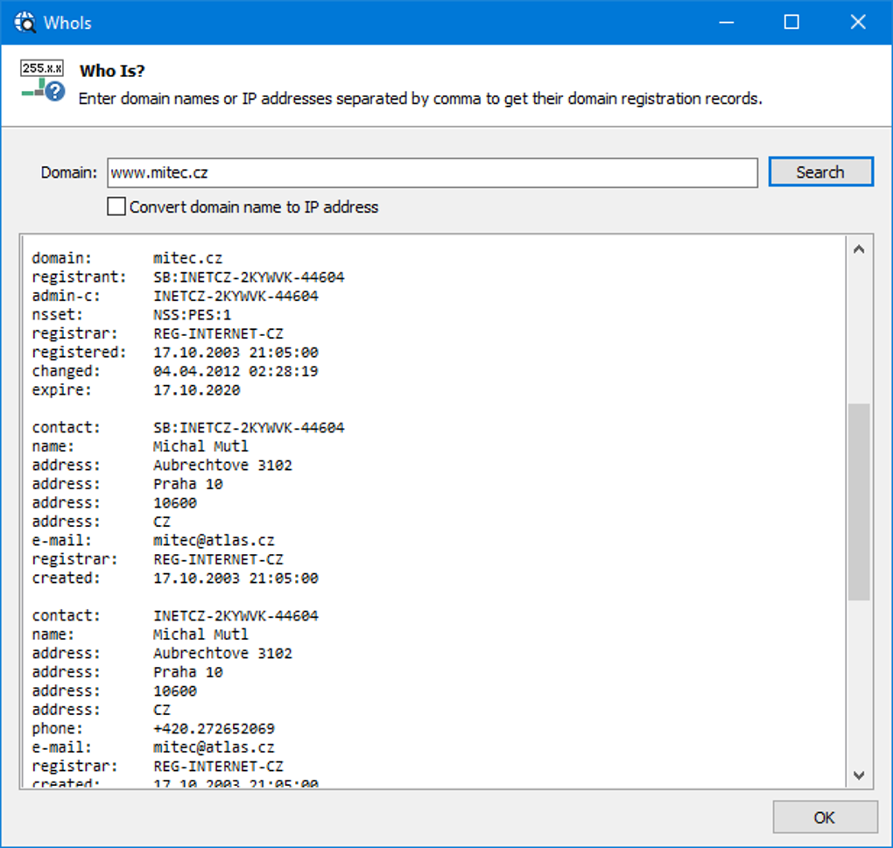
Task: Click the results scrollbar thumb
Action: click(858, 501)
